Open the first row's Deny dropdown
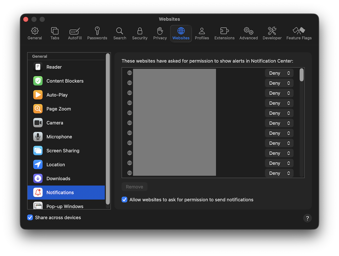The width and height of the screenshot is (339, 256). pyautogui.click(x=279, y=73)
